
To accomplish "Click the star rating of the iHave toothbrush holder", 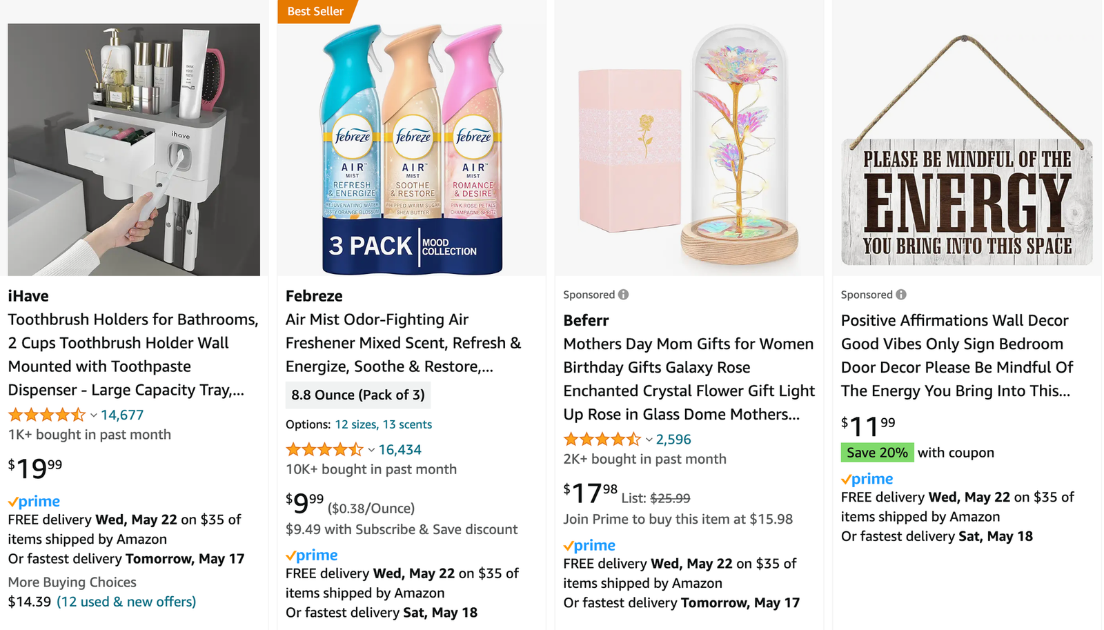I will pos(47,415).
